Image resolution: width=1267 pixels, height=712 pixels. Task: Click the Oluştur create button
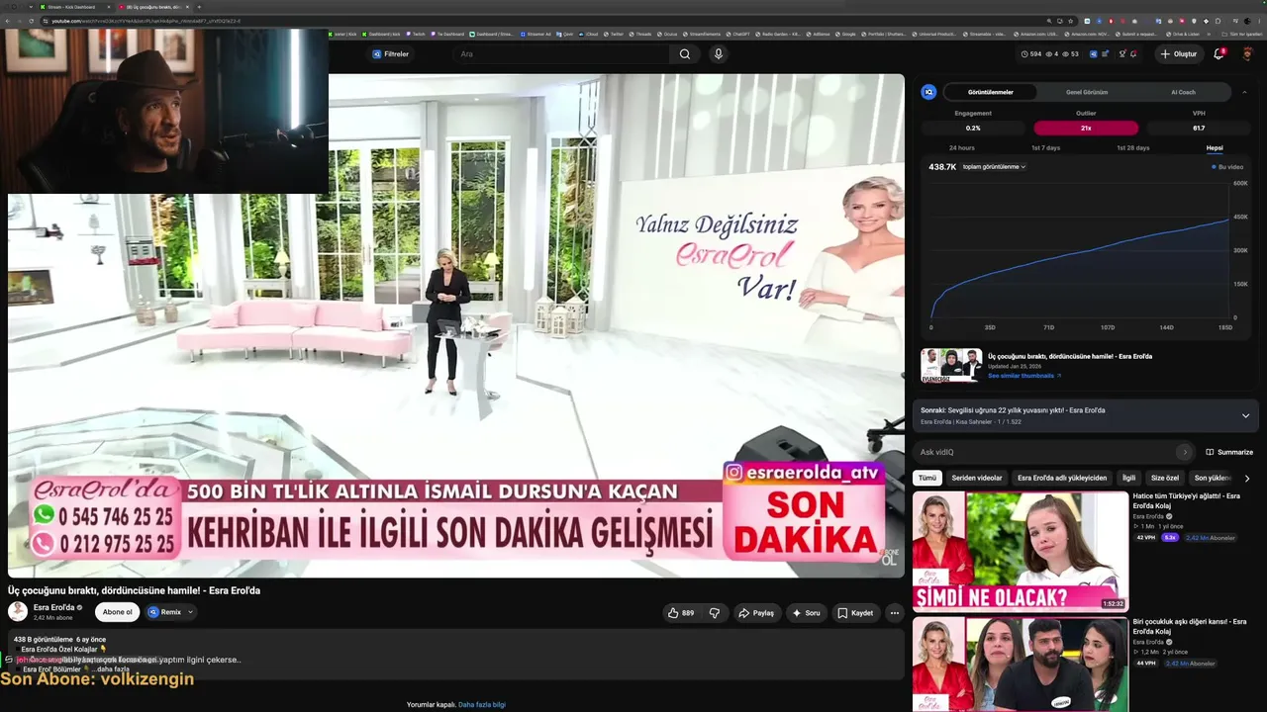[x=1179, y=54]
